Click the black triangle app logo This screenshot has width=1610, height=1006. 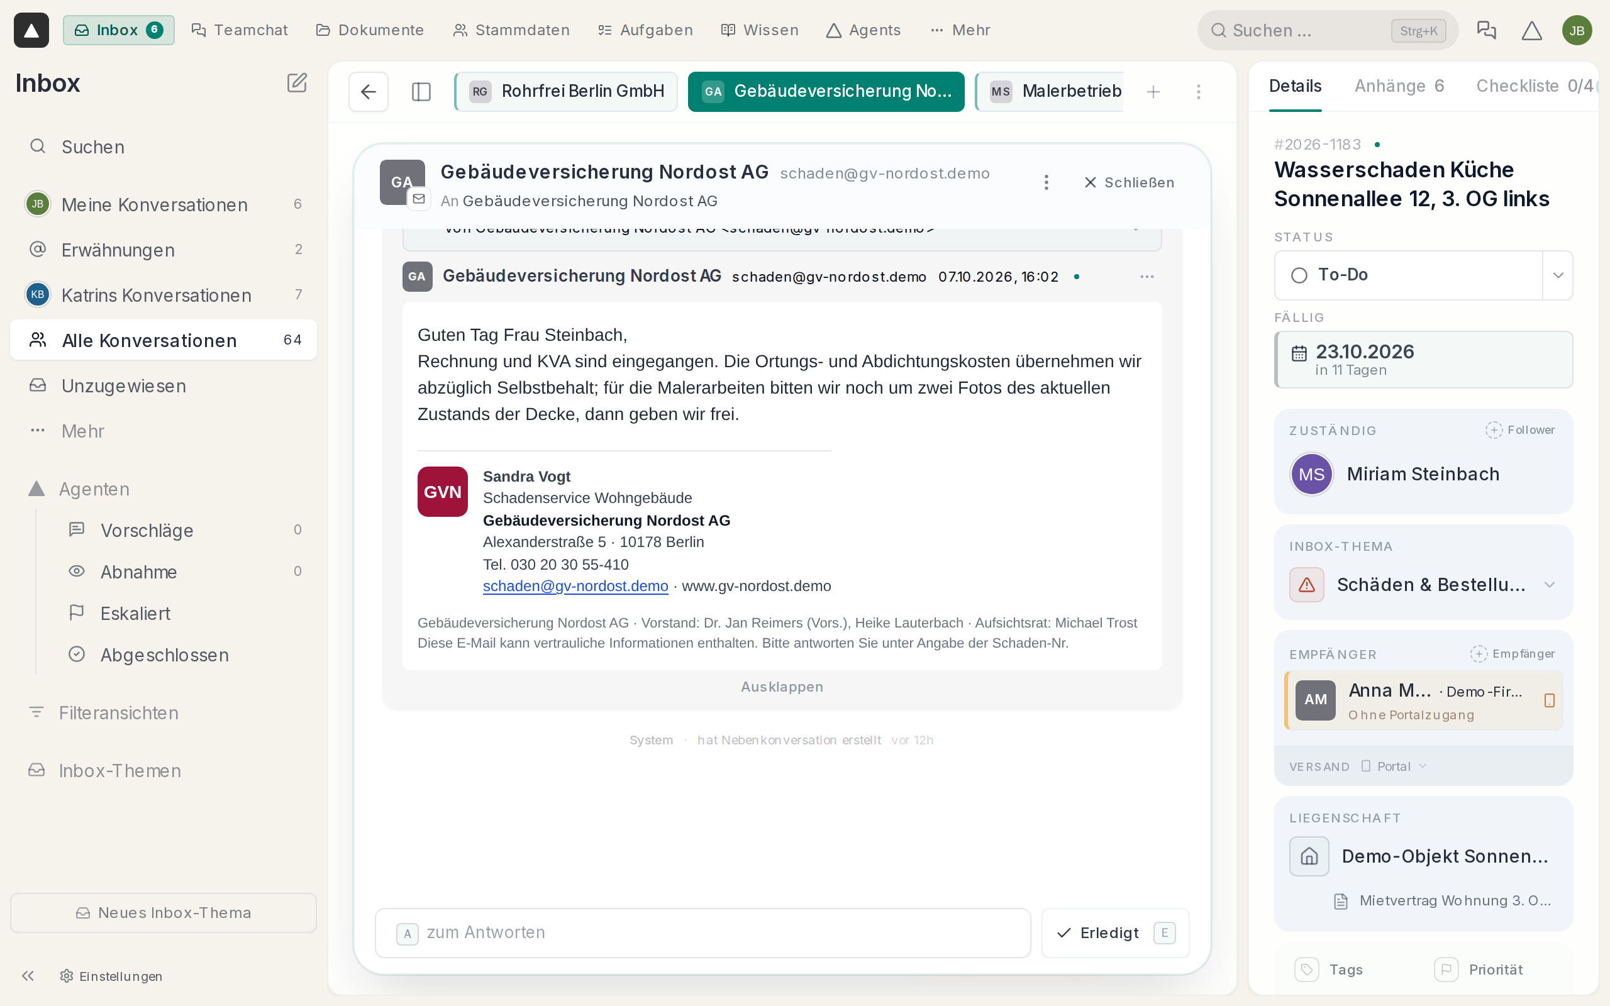31,30
